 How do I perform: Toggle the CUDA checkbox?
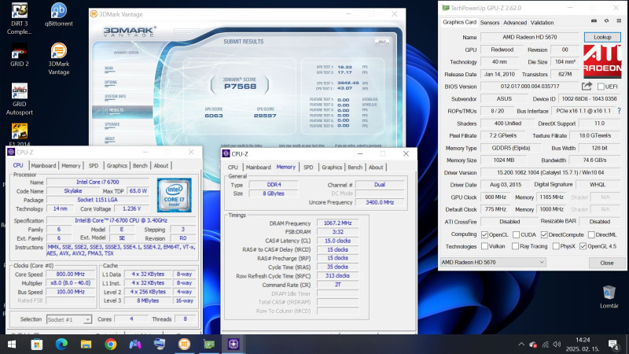(517, 234)
